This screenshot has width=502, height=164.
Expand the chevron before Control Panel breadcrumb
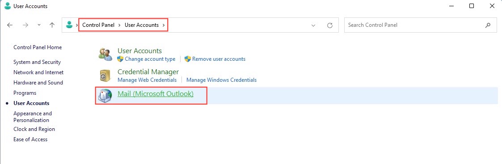pyautogui.click(x=77, y=25)
